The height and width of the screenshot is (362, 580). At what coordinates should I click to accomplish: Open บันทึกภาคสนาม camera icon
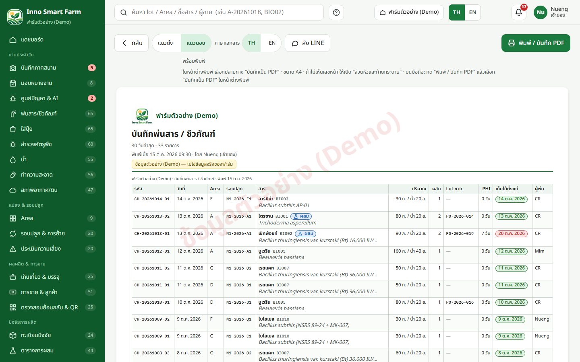coord(13,68)
